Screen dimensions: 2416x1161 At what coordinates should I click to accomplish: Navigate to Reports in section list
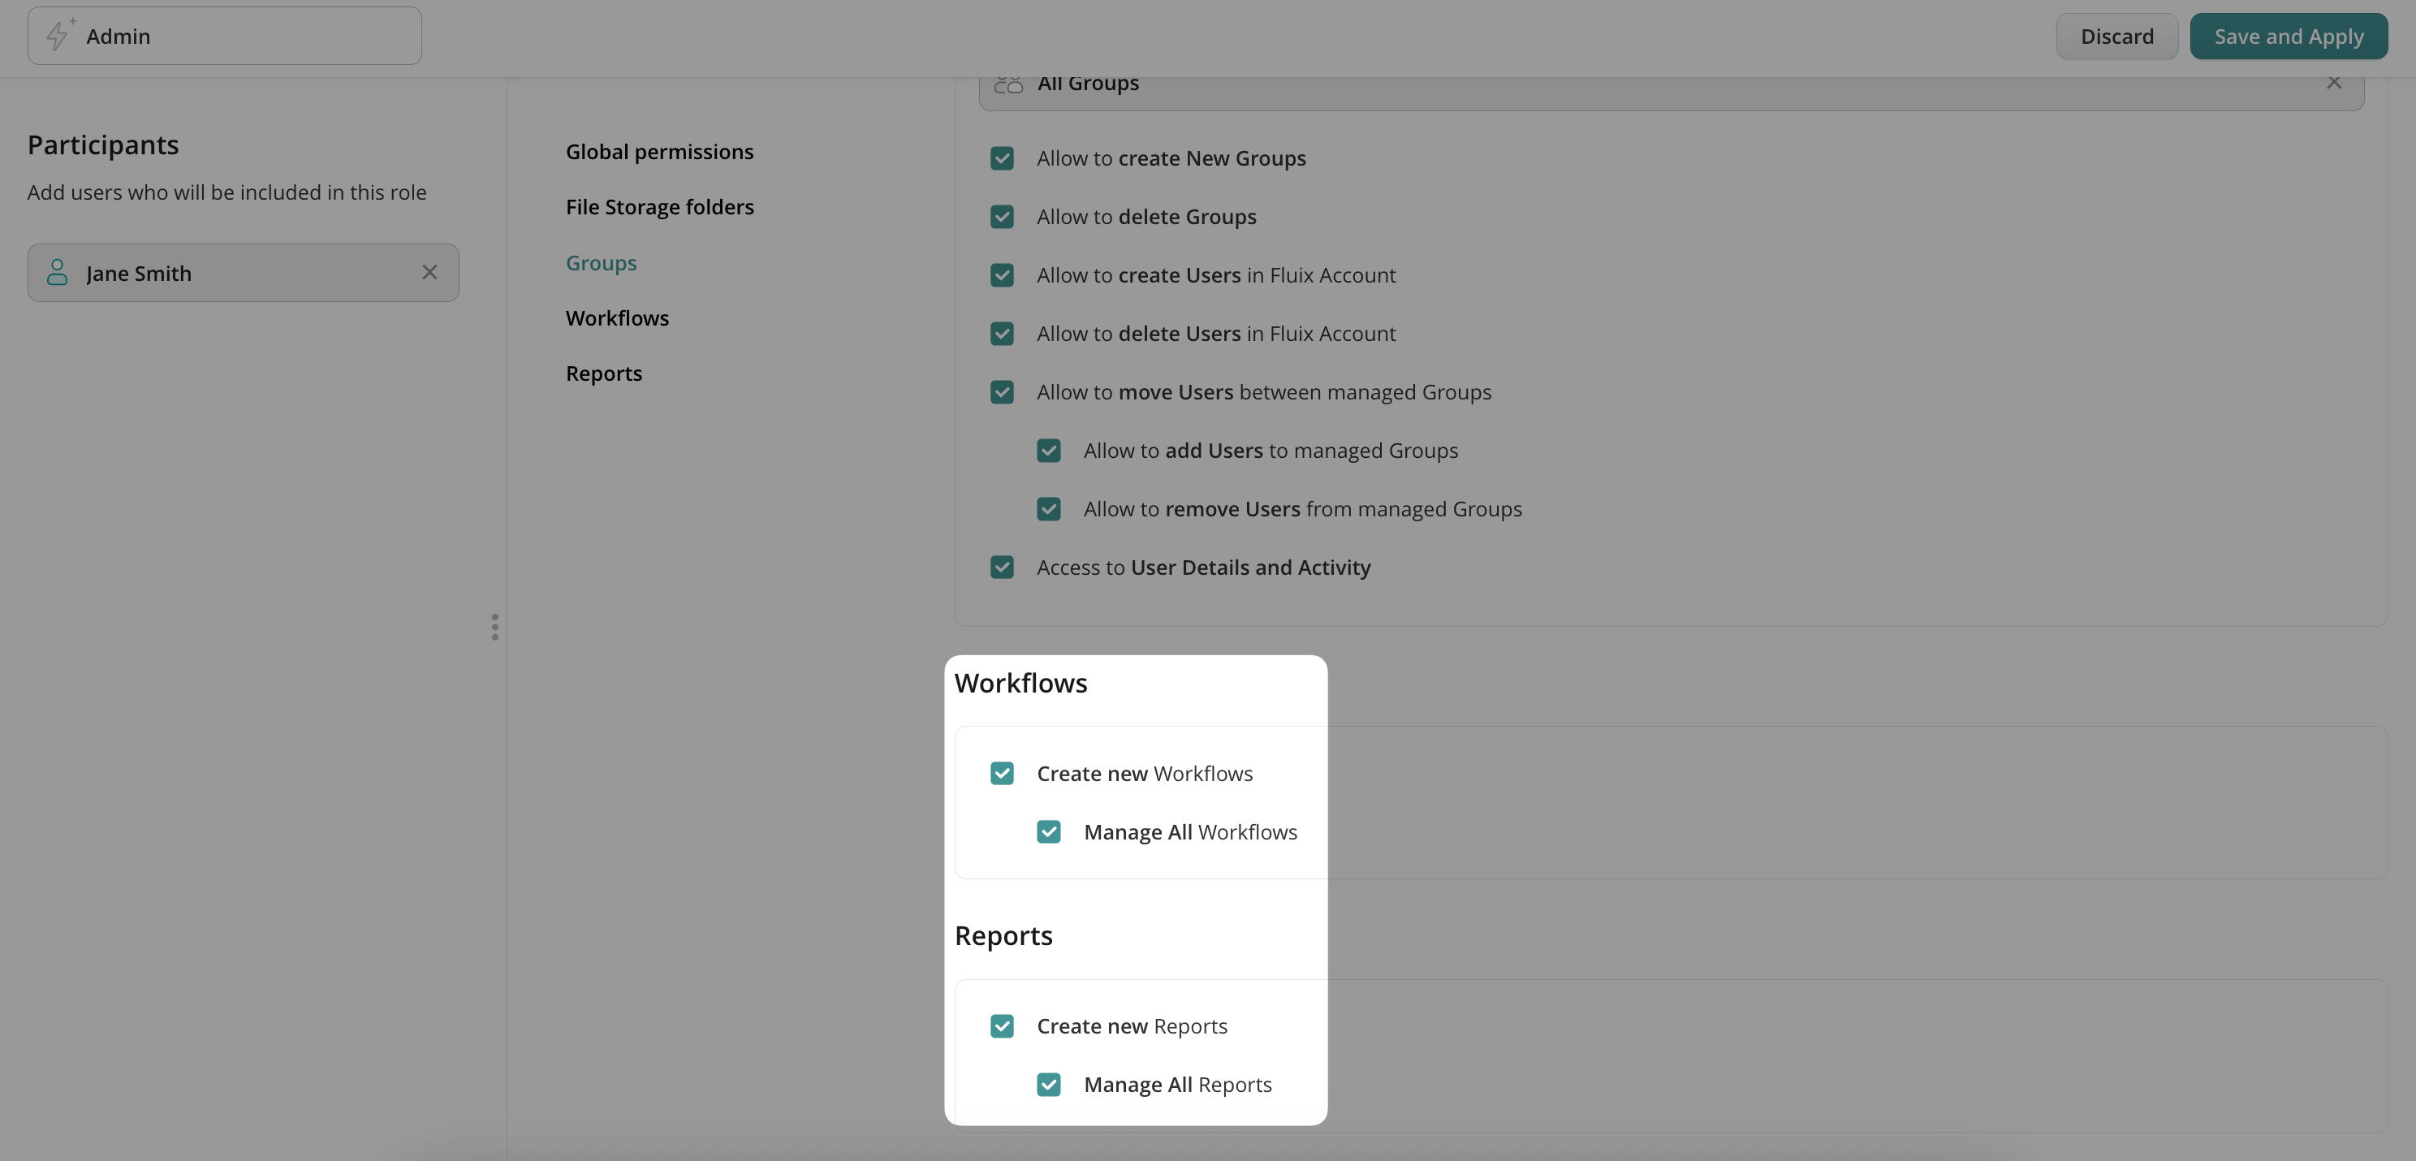click(x=603, y=374)
